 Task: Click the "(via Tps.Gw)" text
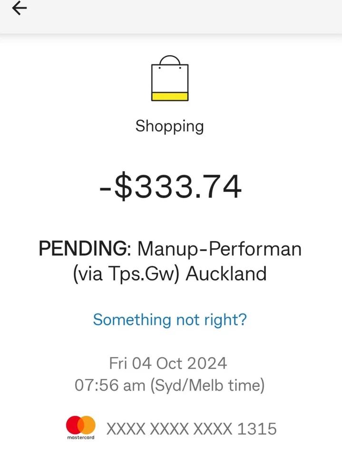click(126, 274)
